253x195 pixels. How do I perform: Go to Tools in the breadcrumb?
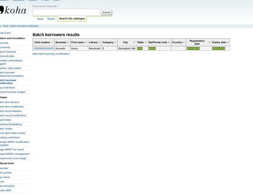click(6, 26)
